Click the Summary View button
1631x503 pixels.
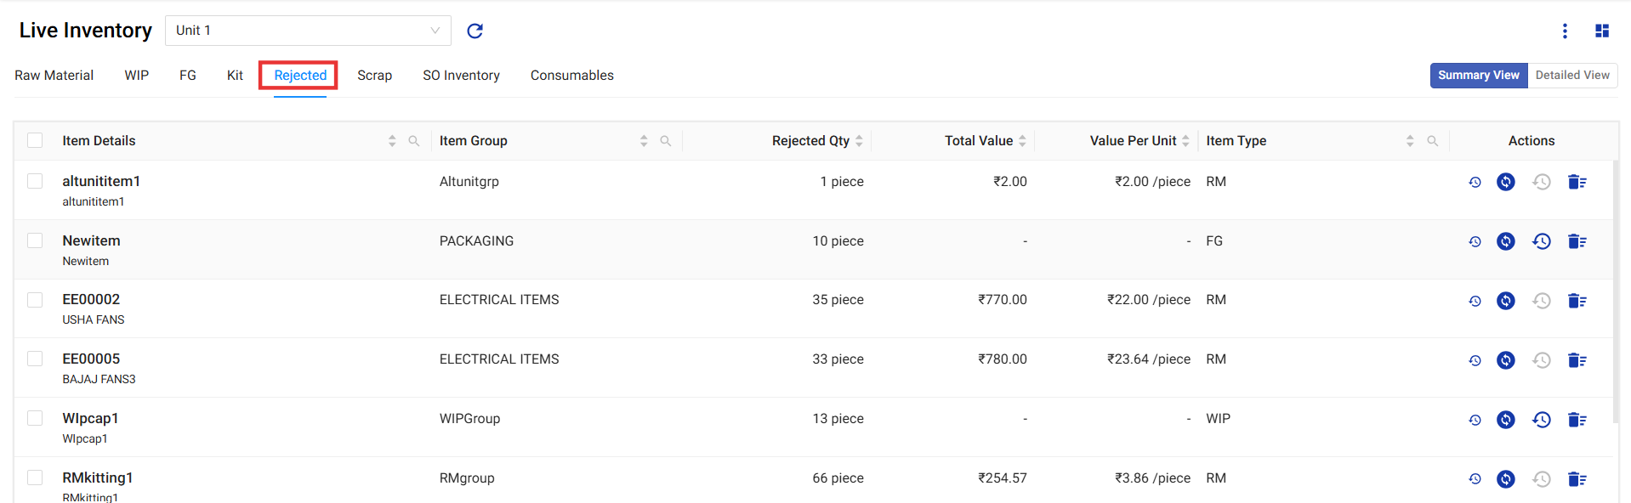pos(1478,76)
